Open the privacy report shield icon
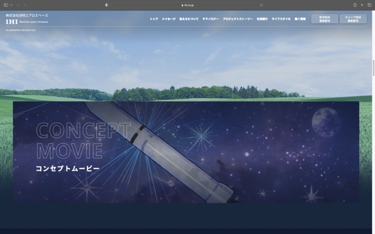 coord(107,5)
